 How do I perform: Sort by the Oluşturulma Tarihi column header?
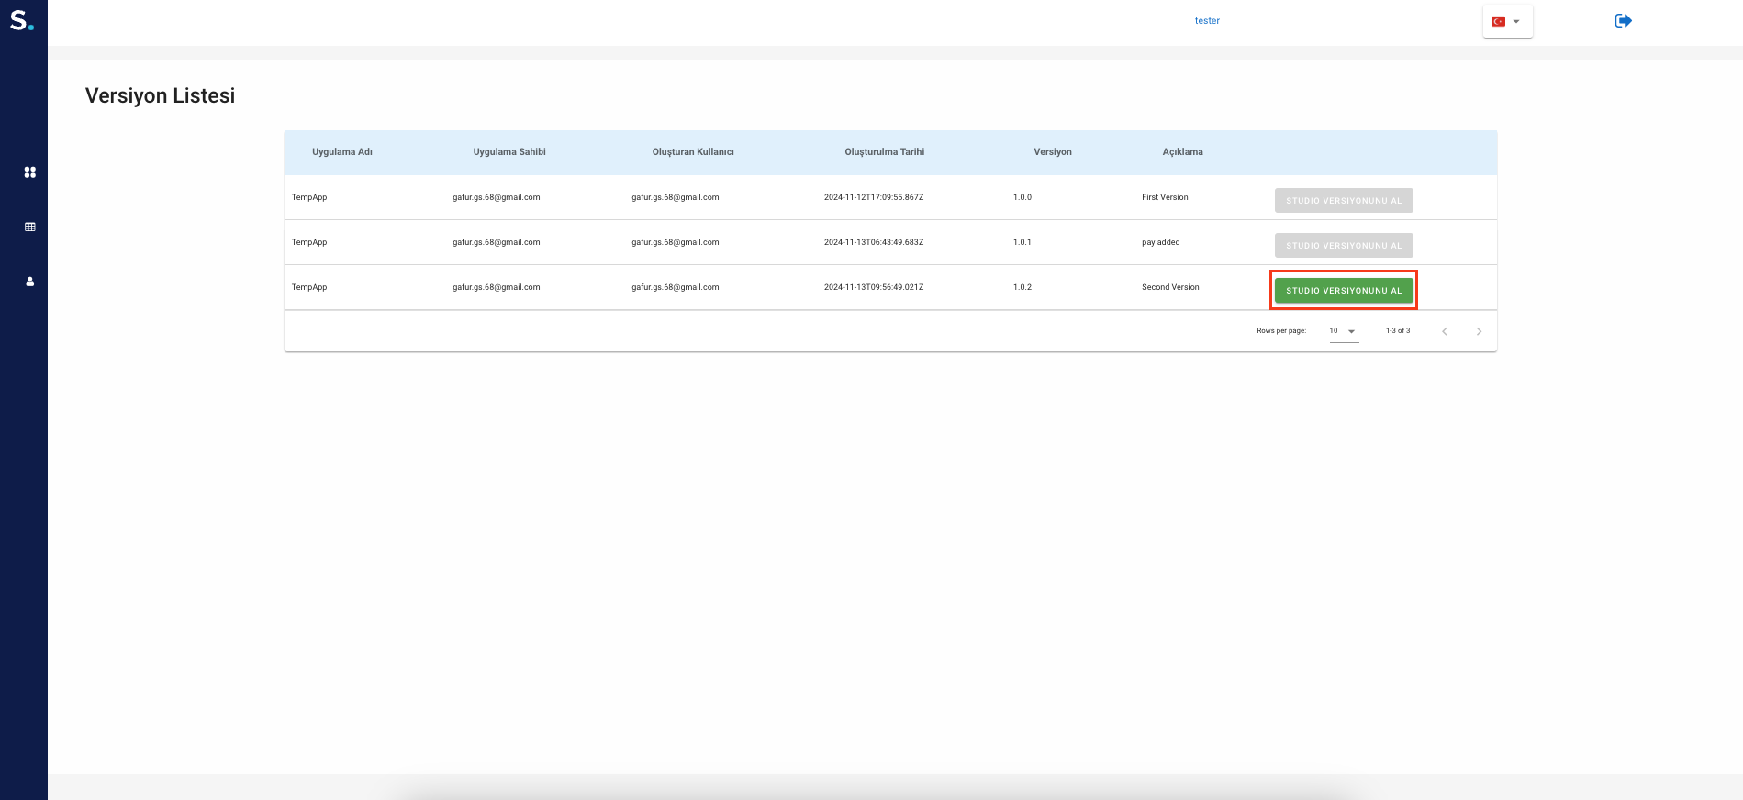click(x=884, y=152)
